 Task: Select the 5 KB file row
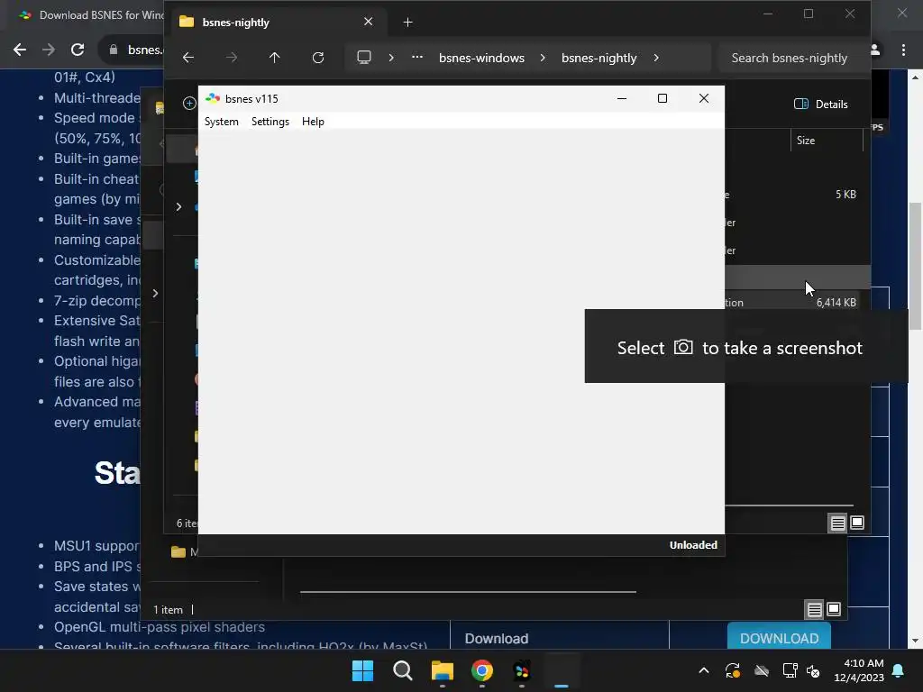point(798,195)
